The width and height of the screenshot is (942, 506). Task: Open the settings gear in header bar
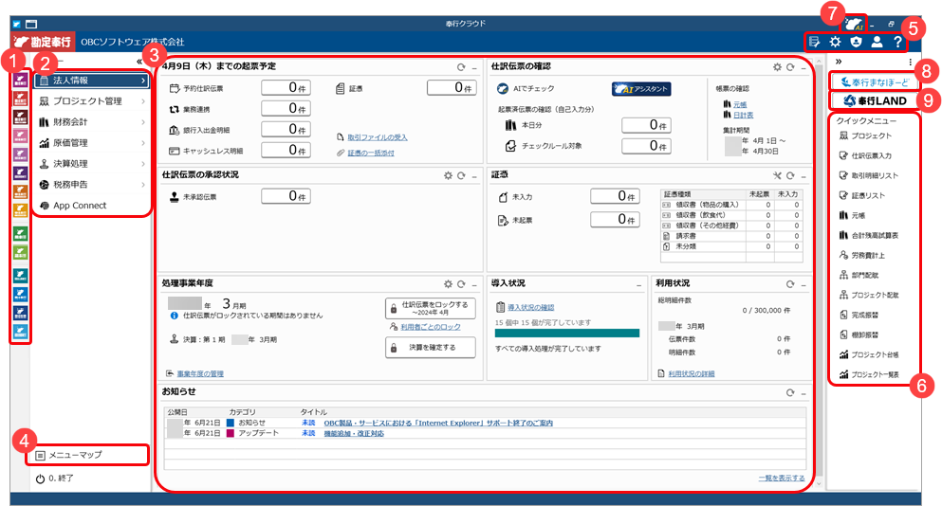(835, 42)
